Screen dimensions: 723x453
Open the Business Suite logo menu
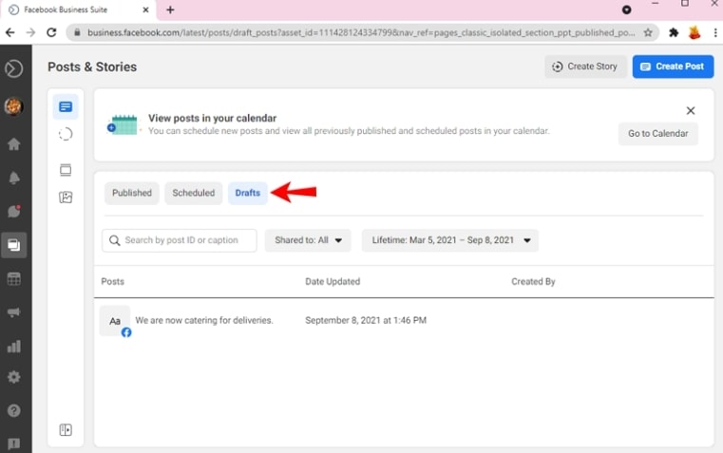(x=14, y=68)
